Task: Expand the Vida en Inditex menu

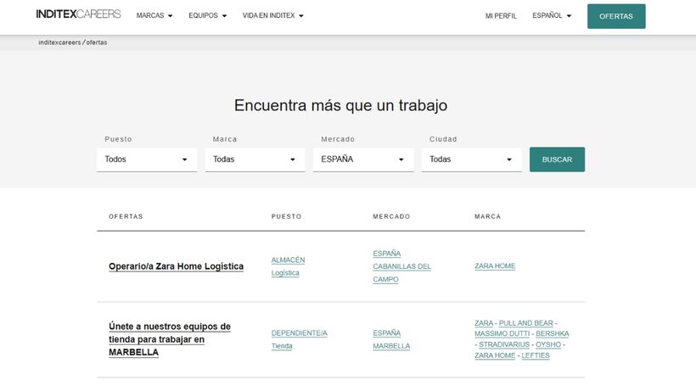Action: point(272,16)
